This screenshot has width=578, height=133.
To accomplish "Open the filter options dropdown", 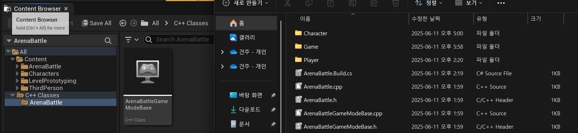I will pyautogui.click(x=132, y=40).
